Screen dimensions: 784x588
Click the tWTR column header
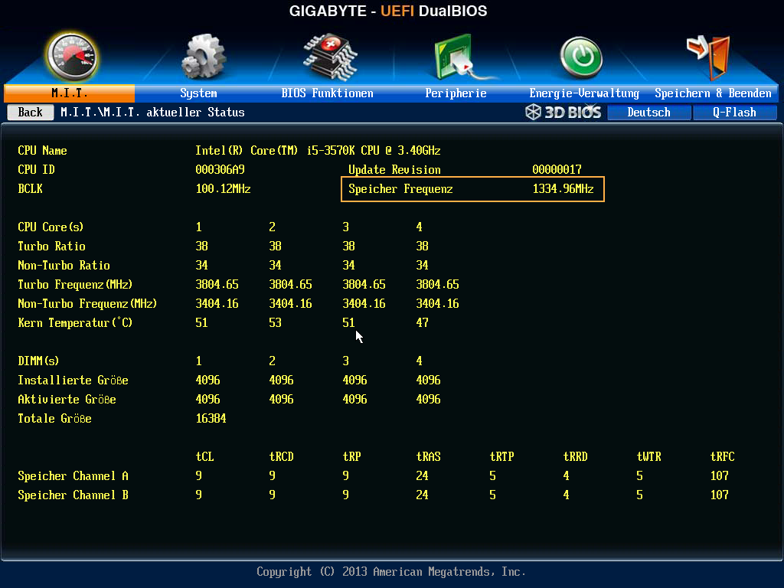648,456
